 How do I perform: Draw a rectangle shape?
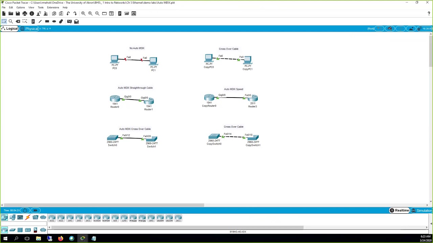click(47, 21)
